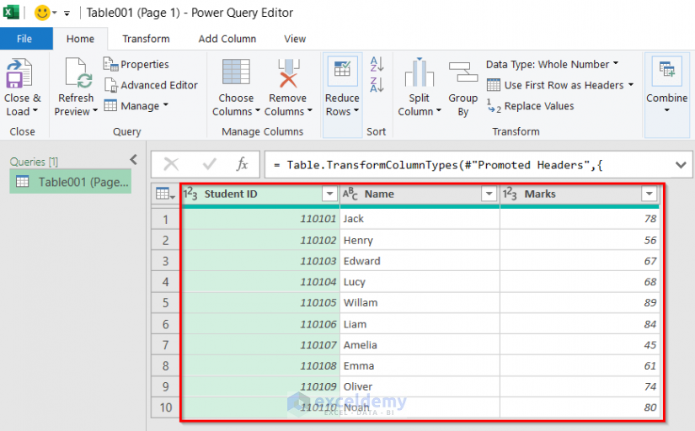Click the Remove Columns icon

(288, 73)
